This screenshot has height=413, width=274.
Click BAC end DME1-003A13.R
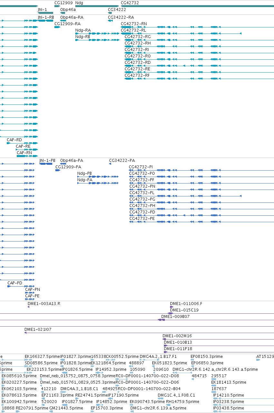click(44, 303)
